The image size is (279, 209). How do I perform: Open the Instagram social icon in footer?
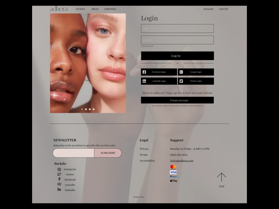59,169
